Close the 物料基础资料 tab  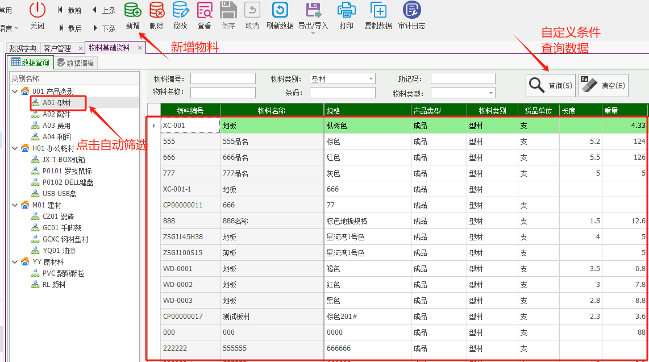click(x=140, y=48)
